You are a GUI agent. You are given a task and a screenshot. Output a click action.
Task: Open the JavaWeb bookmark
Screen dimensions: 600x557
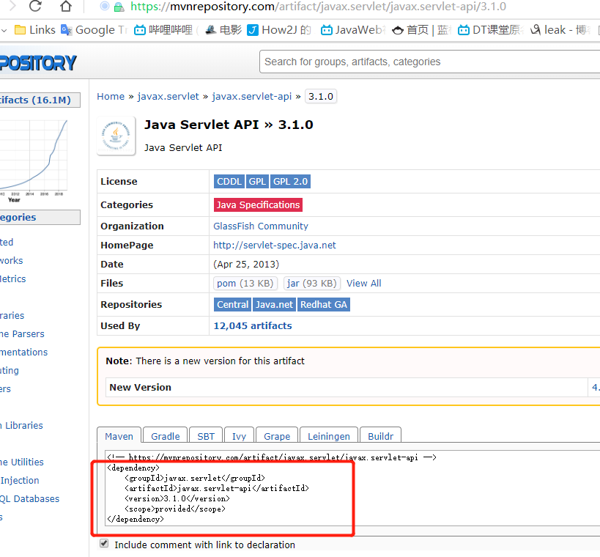click(x=354, y=30)
